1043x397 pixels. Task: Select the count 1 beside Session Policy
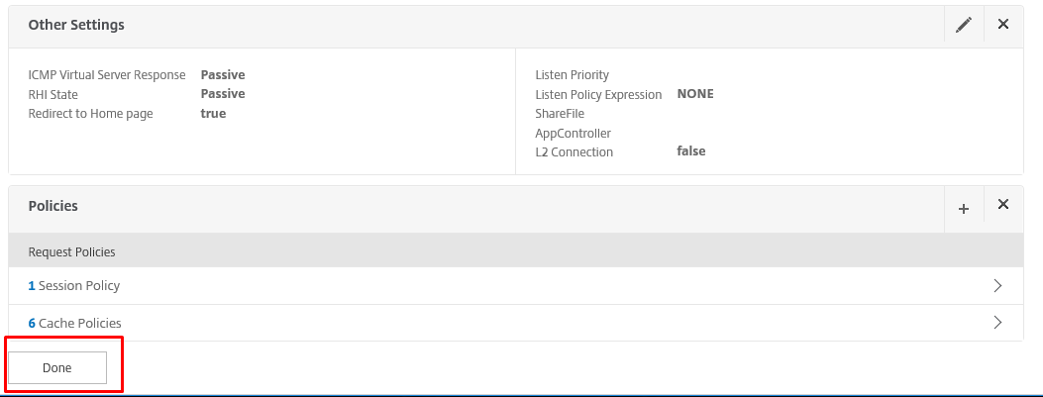point(32,286)
